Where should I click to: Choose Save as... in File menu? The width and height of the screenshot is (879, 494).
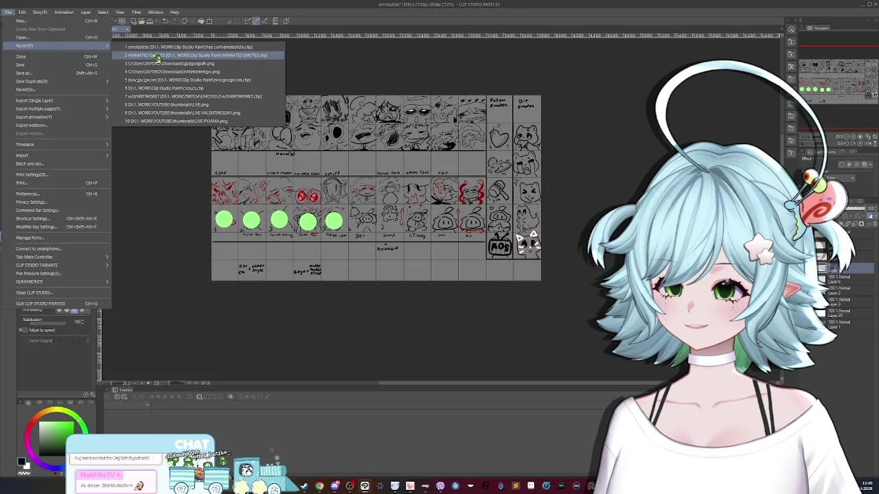pos(57,73)
